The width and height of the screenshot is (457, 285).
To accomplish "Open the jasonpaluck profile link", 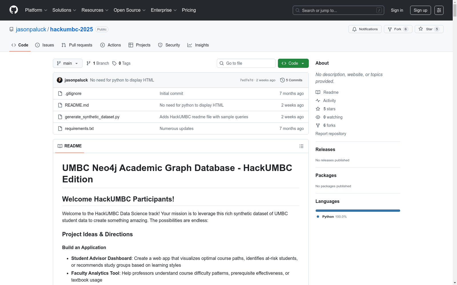I will click(31, 29).
